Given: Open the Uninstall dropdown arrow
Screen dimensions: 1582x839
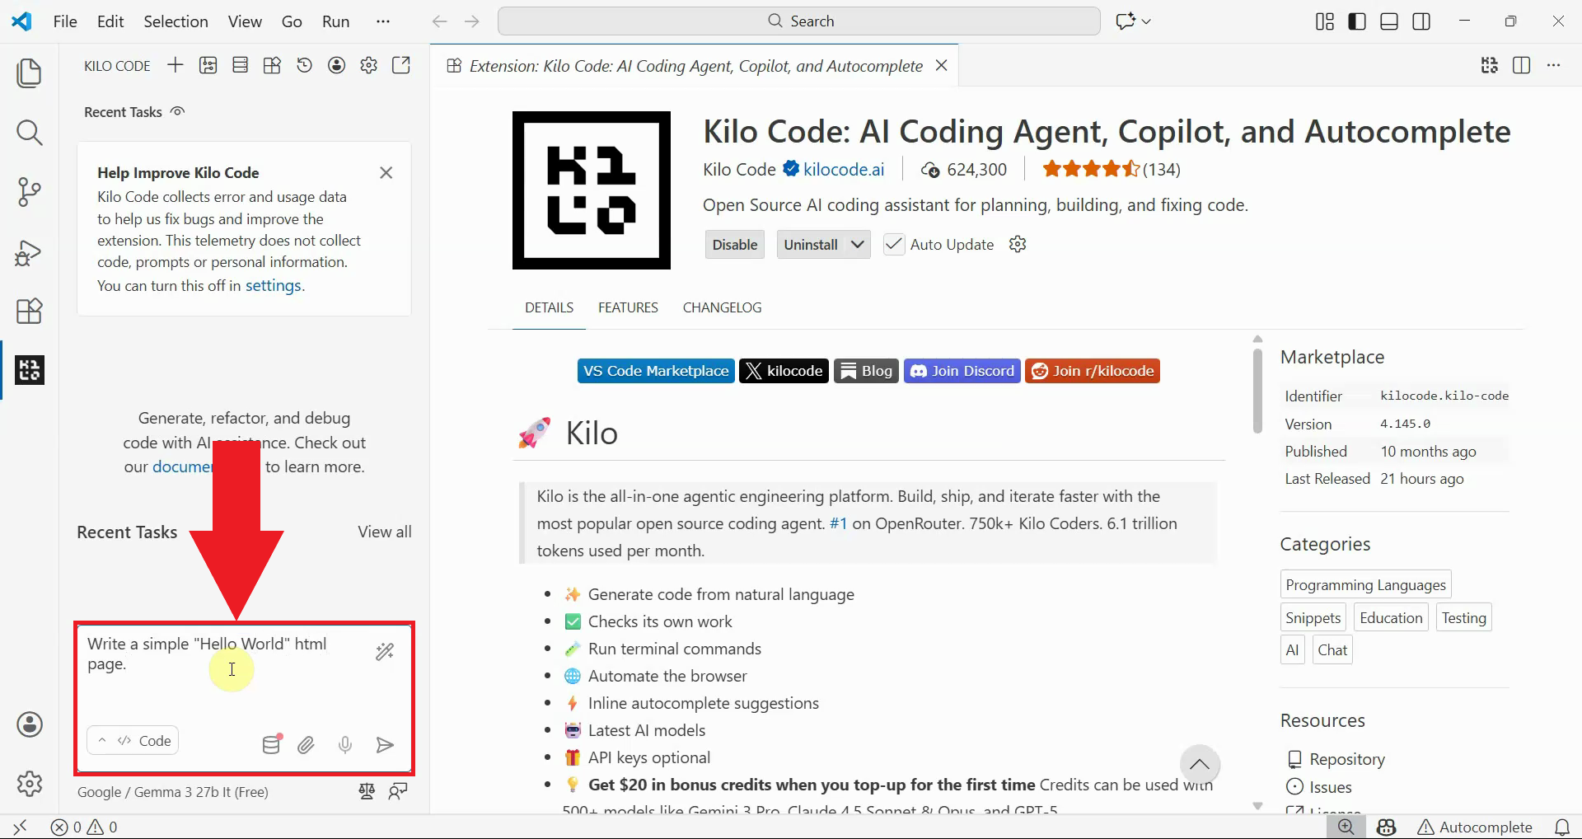Looking at the screenshot, I should pos(855,244).
